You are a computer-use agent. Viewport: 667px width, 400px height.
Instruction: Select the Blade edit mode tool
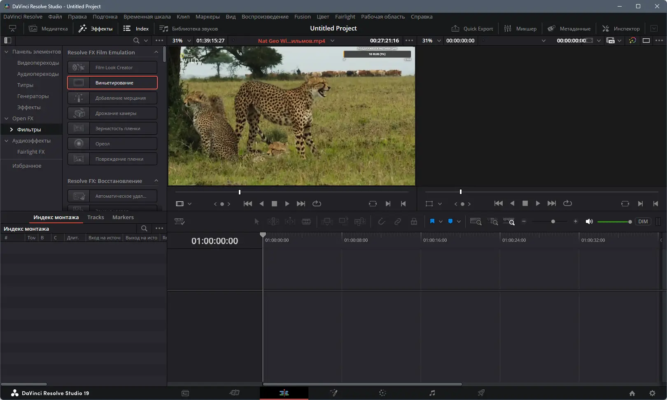(x=306, y=222)
